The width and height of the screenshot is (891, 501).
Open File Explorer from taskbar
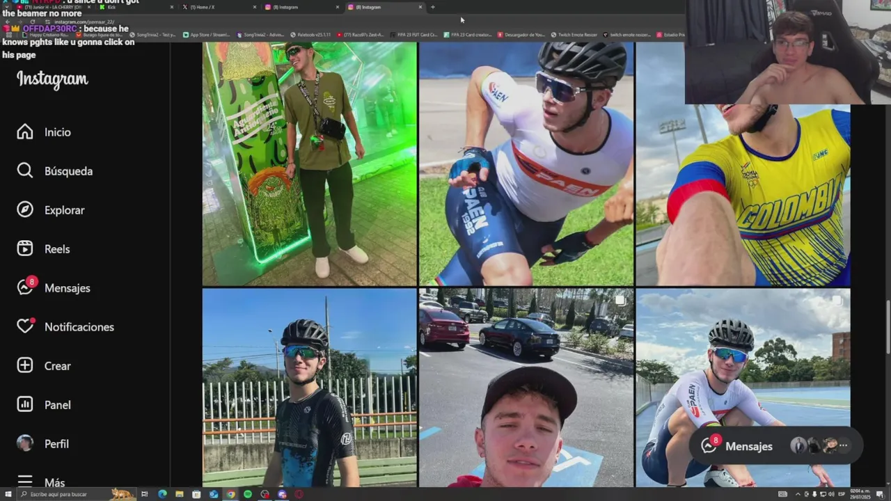(x=180, y=494)
